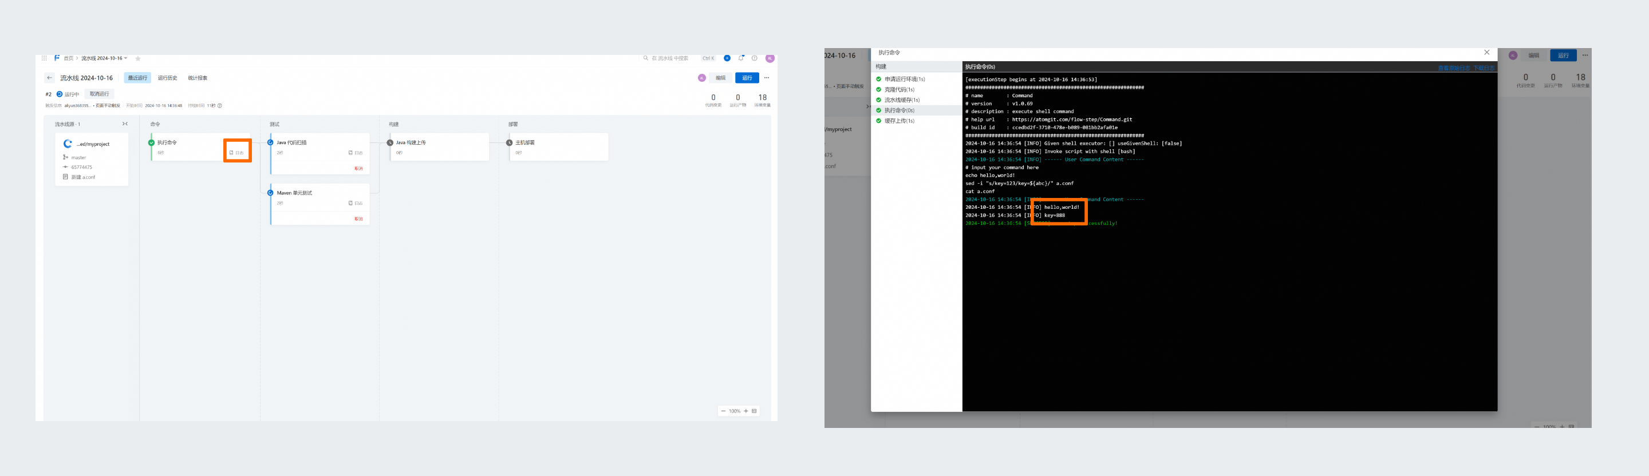
Task: Switch to the 统计报表 tab
Action: (198, 78)
